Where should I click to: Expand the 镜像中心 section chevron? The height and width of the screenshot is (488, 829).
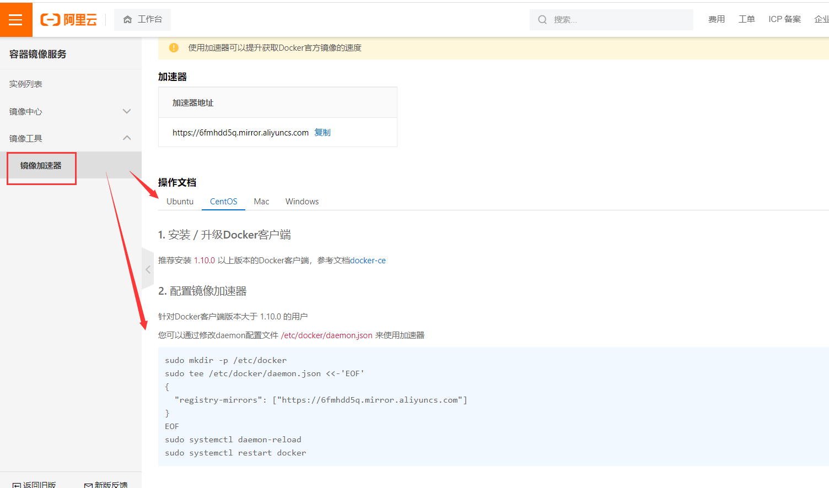pyautogui.click(x=127, y=111)
